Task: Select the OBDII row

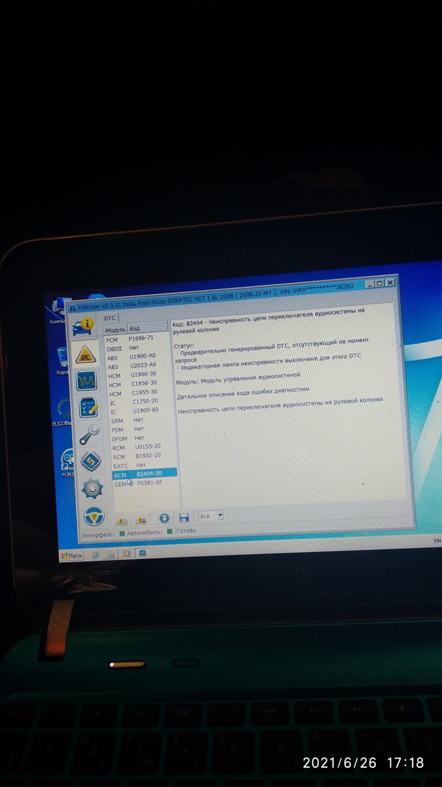Action: [x=137, y=348]
